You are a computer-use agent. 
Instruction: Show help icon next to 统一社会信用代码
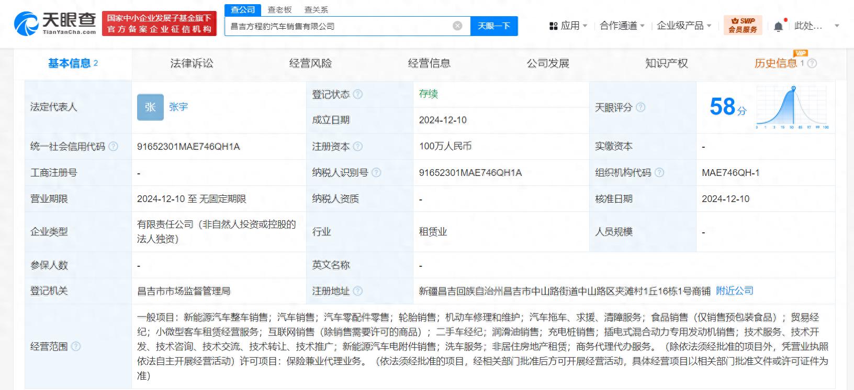coord(113,146)
